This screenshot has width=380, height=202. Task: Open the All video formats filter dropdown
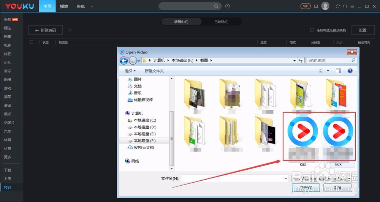349,178
